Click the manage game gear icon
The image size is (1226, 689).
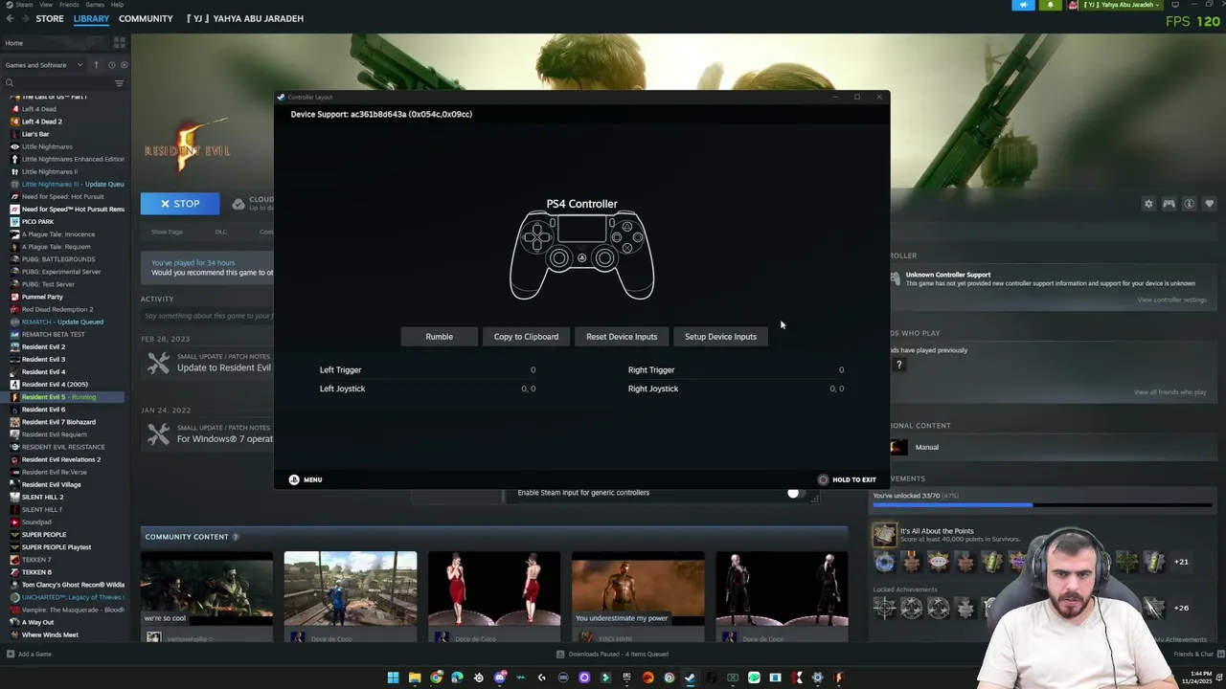click(x=1148, y=204)
